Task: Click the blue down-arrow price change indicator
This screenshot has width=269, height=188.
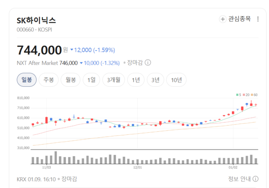Action: pyautogui.click(x=72, y=50)
